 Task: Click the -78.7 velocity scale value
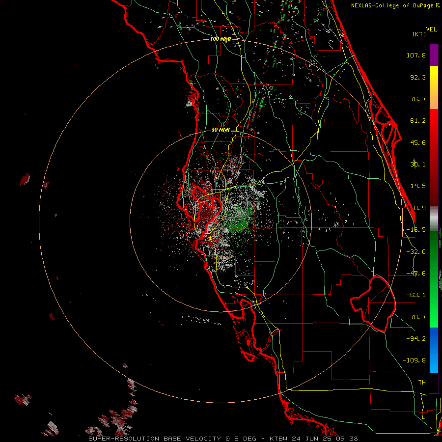tap(416, 317)
